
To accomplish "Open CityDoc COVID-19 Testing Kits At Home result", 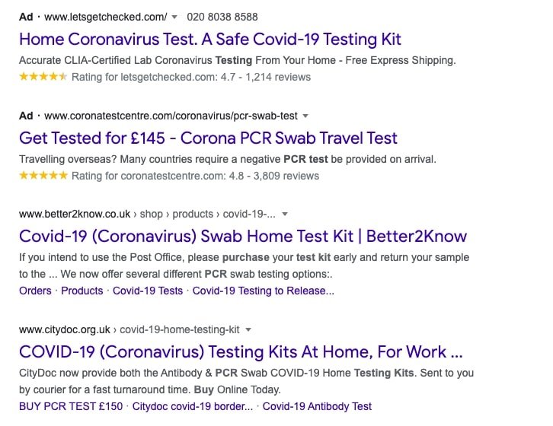I will coord(241,351).
